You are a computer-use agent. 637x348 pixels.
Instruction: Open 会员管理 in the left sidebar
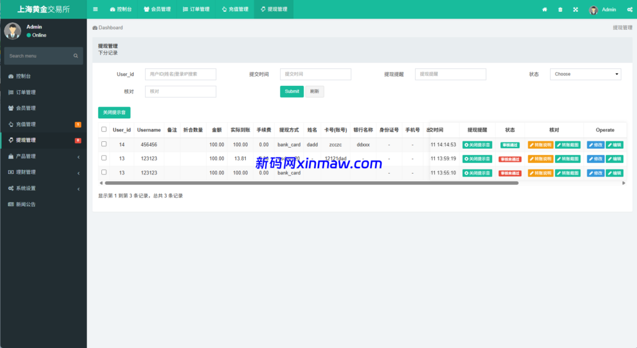click(x=44, y=108)
